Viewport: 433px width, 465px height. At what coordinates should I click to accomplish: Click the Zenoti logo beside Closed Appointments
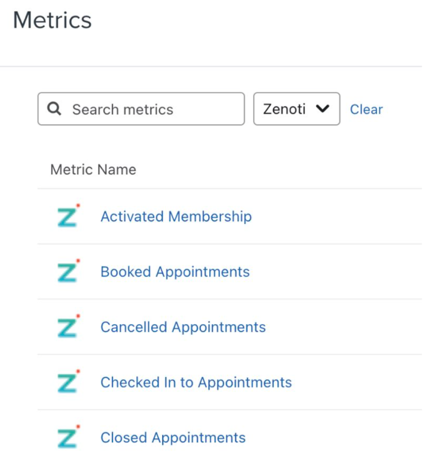point(67,437)
